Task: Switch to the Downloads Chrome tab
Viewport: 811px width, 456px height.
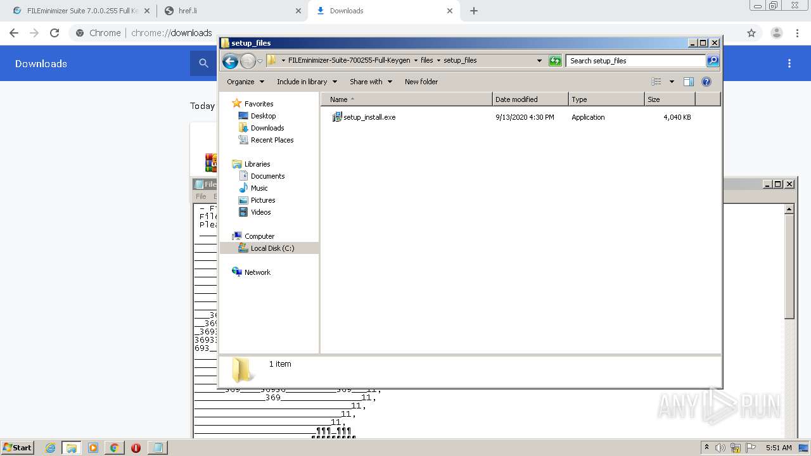Action: [383, 11]
